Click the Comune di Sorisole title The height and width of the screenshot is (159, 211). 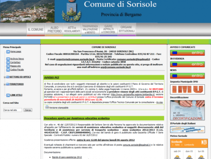[120, 4]
